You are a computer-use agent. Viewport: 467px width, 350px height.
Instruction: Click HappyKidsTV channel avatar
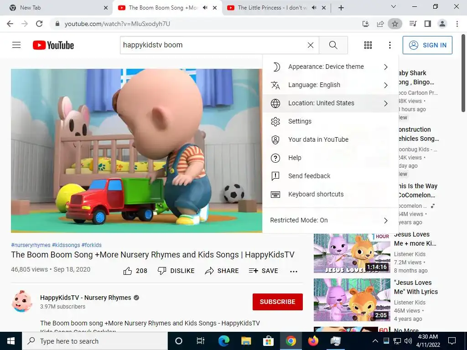[x=22, y=302]
